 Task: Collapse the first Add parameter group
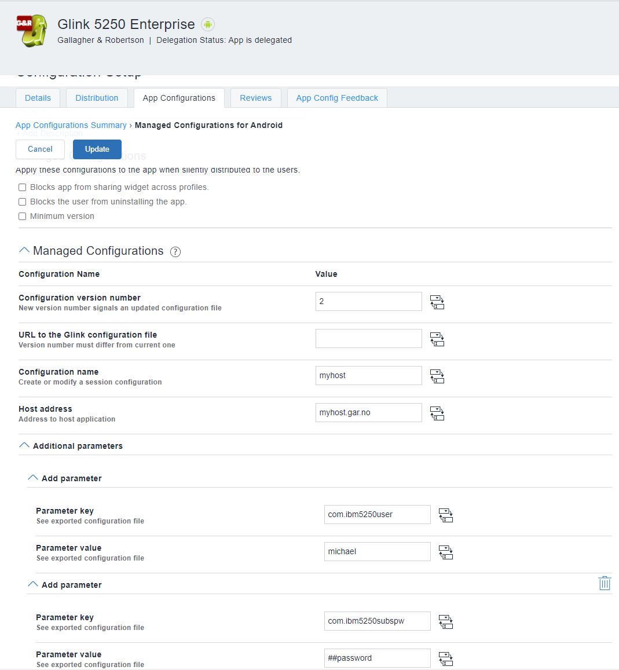[33, 478]
